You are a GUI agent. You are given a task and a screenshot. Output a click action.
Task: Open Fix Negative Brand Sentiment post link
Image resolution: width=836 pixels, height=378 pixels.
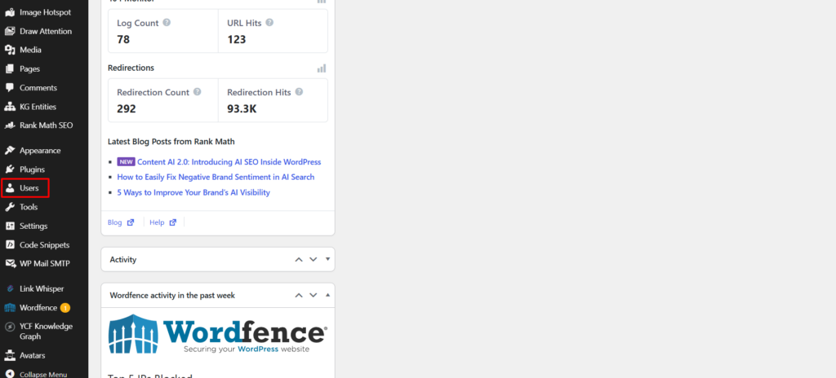(x=216, y=177)
